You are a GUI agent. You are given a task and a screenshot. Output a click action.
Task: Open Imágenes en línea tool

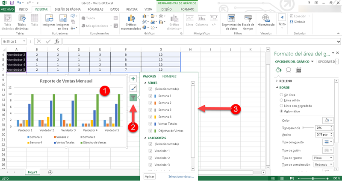63,23
